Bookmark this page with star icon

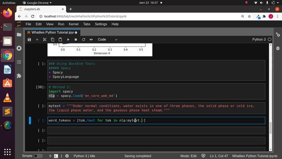coord(249,16)
